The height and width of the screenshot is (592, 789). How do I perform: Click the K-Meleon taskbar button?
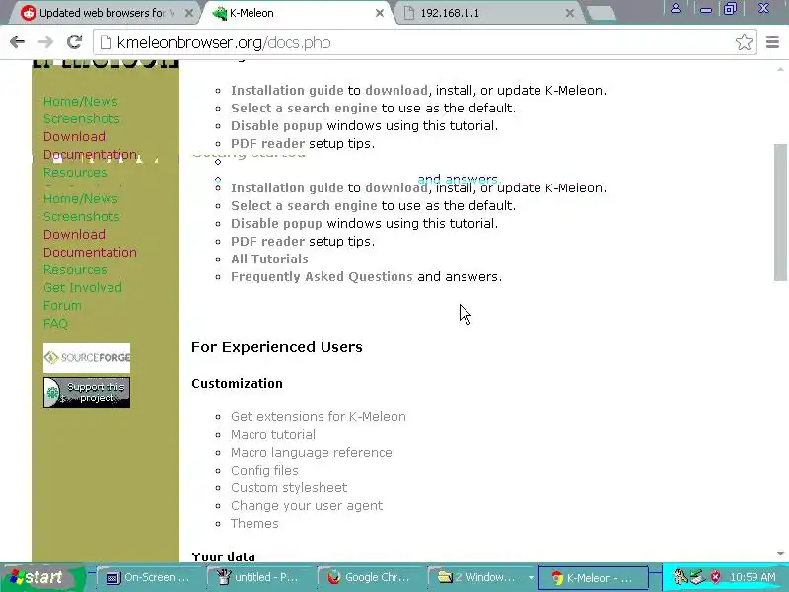593,578
